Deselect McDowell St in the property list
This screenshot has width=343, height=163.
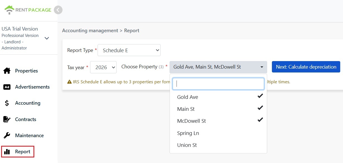[x=218, y=121]
